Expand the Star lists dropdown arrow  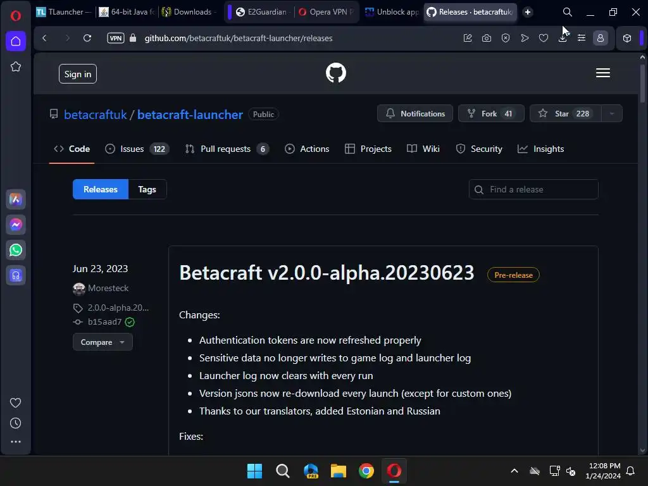612,114
